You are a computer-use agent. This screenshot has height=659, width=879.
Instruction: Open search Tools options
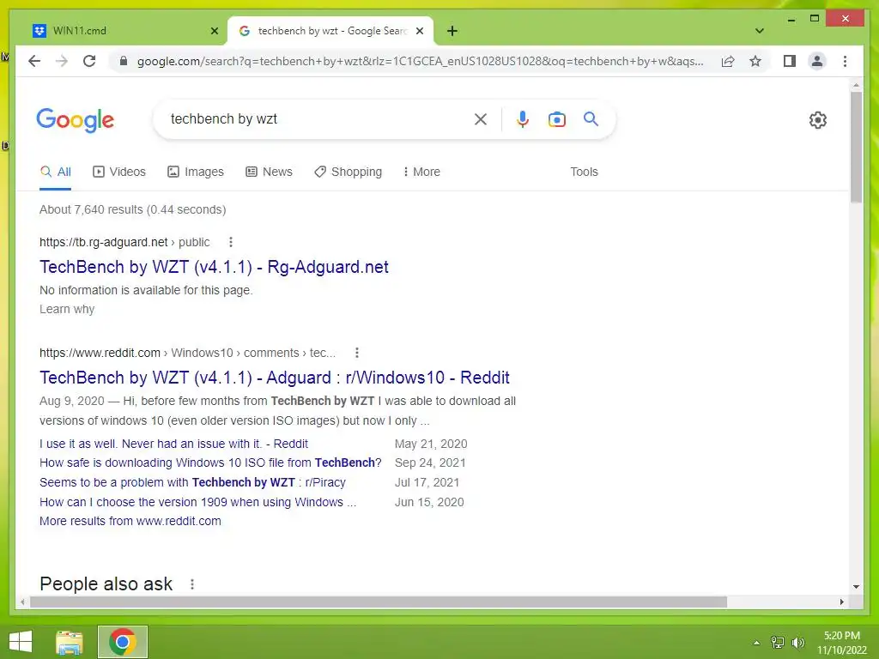584,172
